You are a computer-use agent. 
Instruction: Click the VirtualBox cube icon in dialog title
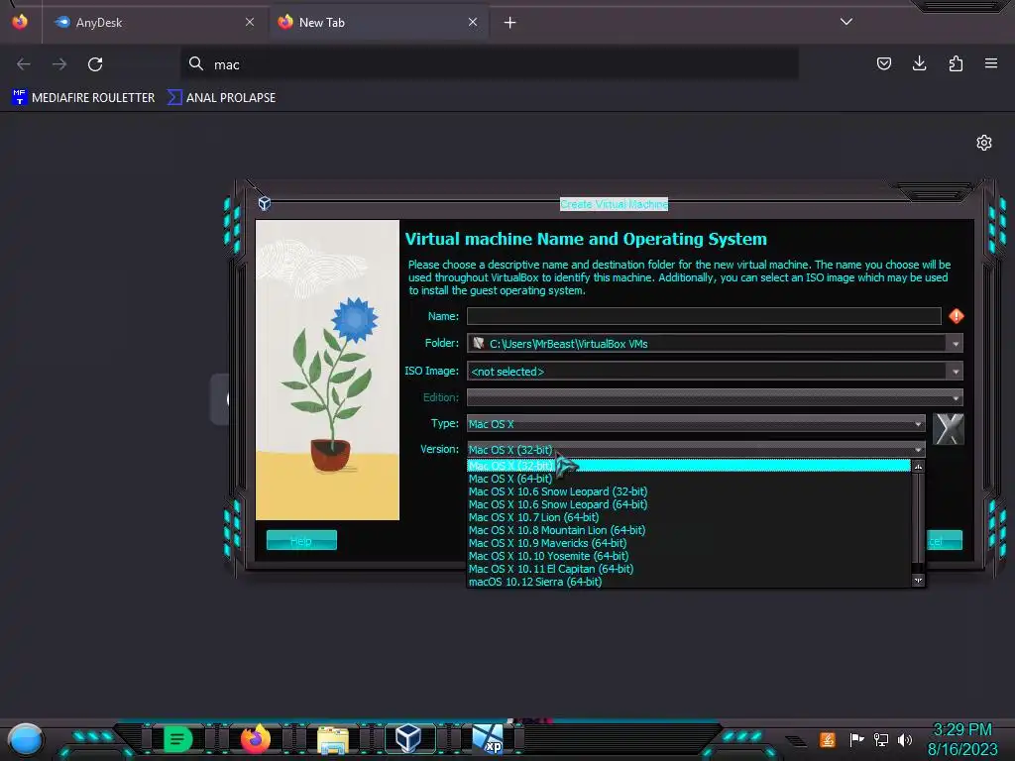pyautogui.click(x=264, y=204)
